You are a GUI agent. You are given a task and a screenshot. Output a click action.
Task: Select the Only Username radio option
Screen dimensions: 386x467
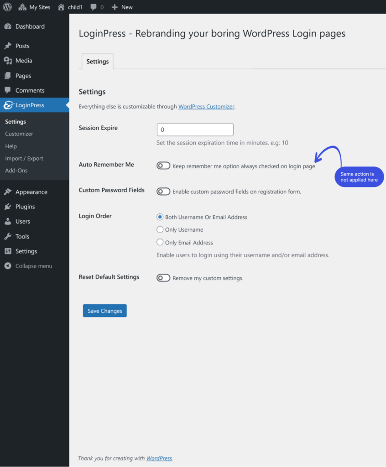[x=160, y=229]
